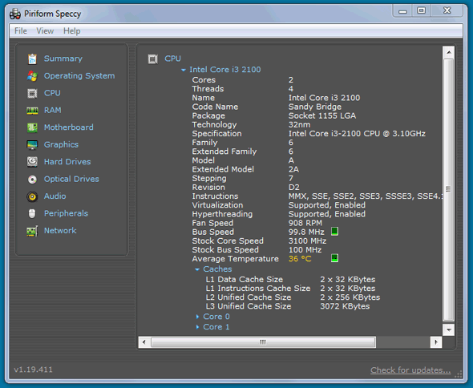Collapse the Caches tree node
473x388 pixels.
pyautogui.click(x=197, y=269)
